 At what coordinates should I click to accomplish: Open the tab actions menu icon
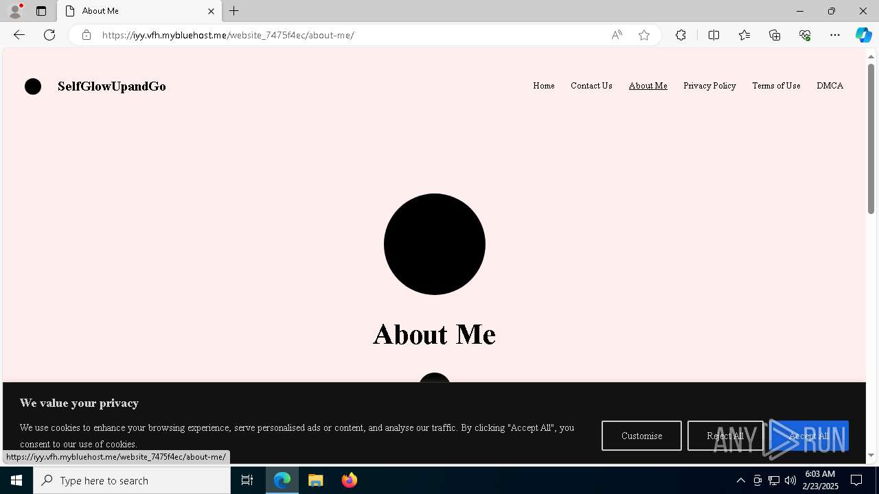click(41, 11)
